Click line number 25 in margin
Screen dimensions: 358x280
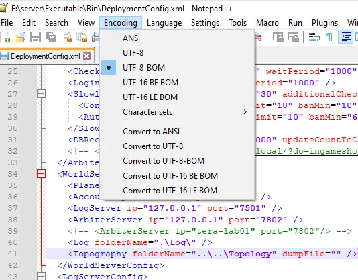(13, 71)
